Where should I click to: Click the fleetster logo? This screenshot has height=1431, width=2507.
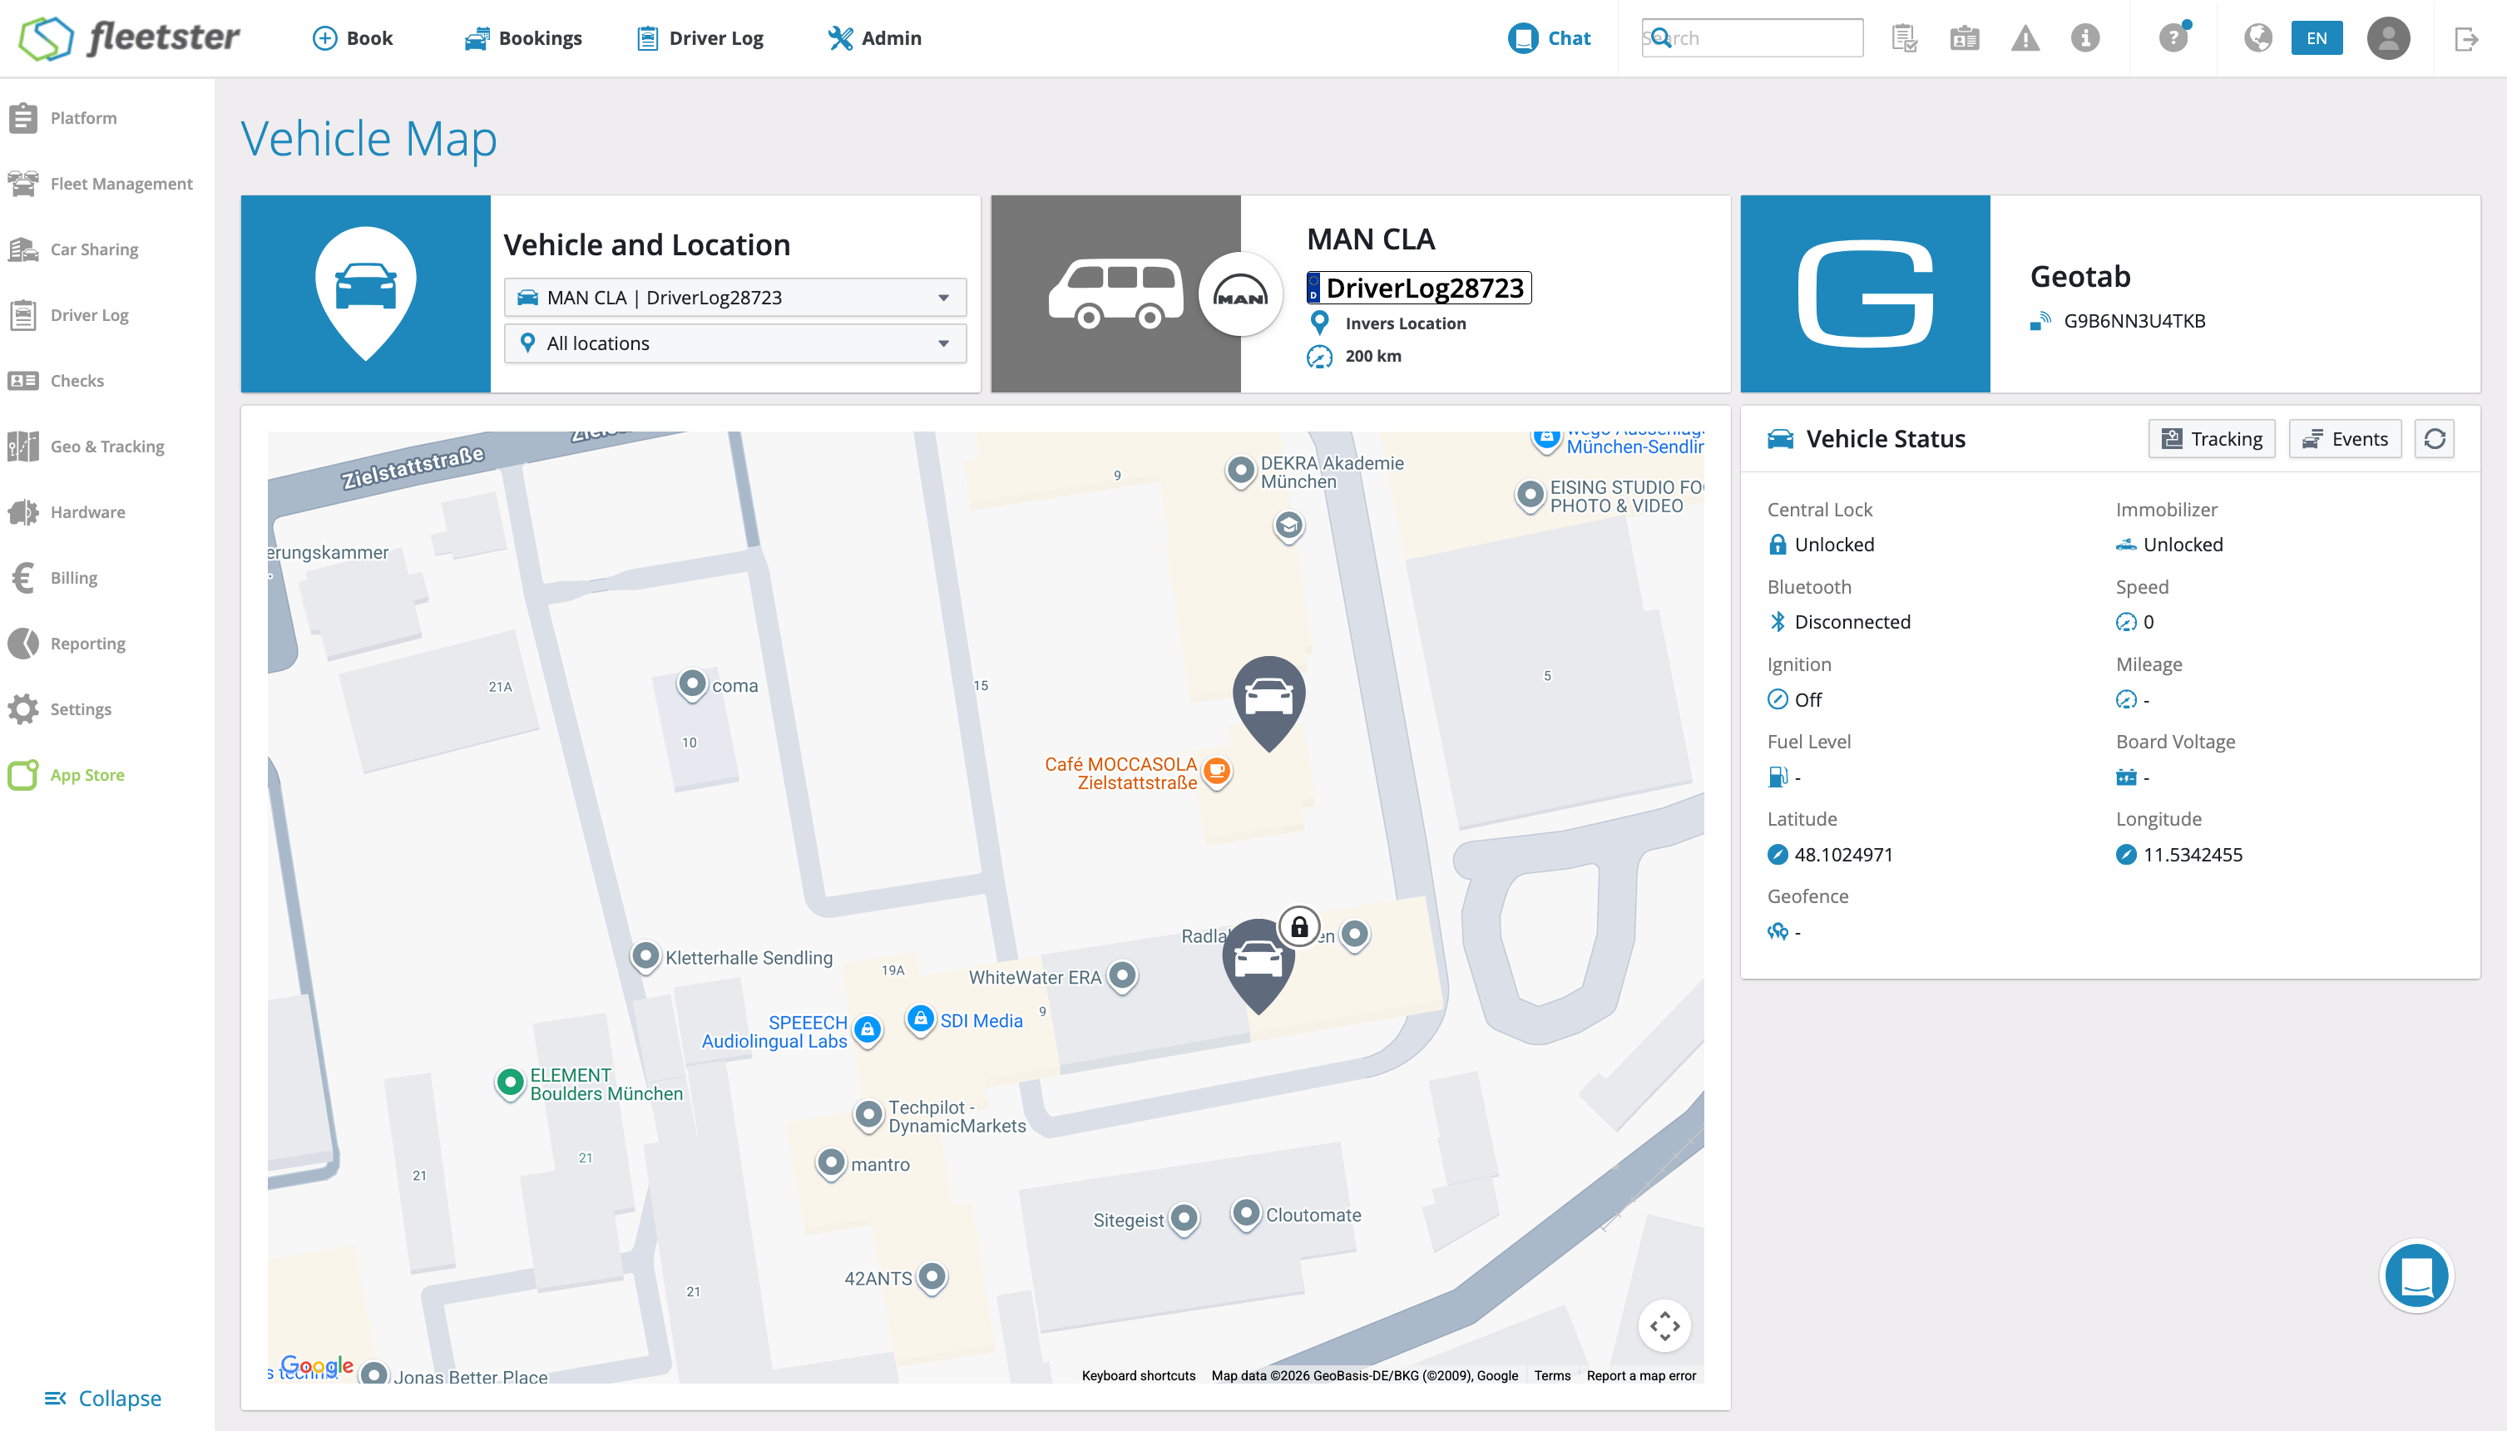pos(130,38)
